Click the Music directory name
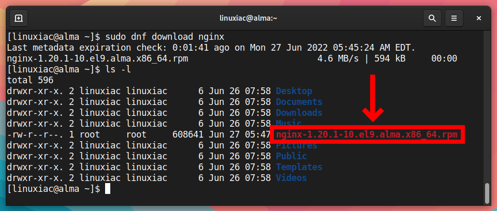The height and width of the screenshot is (211, 497). click(x=289, y=122)
